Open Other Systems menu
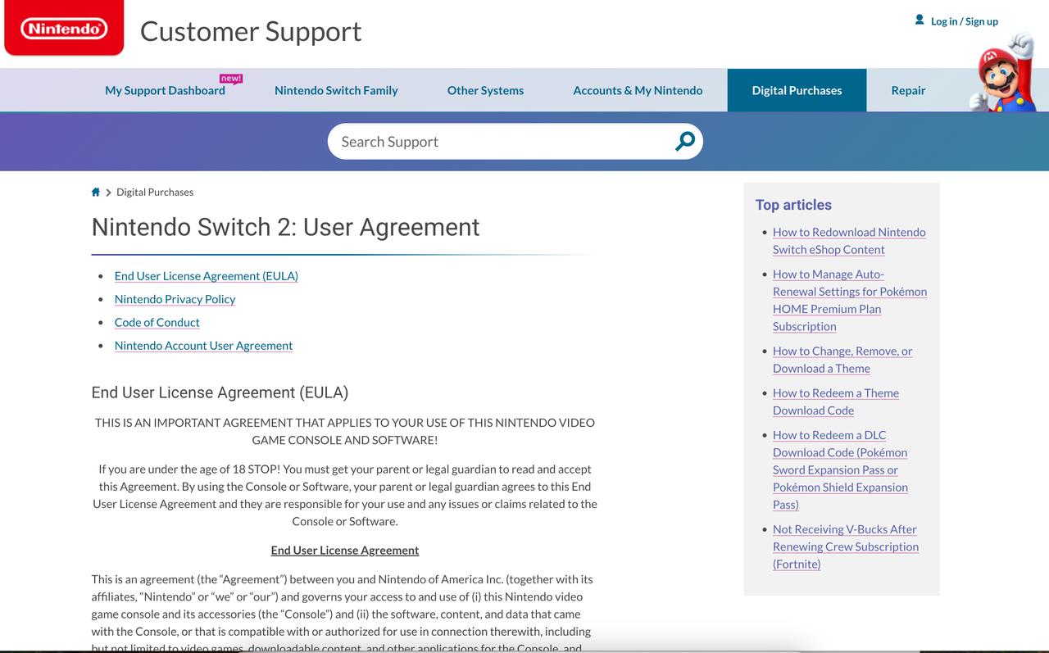Image resolution: width=1049 pixels, height=653 pixels. click(x=485, y=90)
